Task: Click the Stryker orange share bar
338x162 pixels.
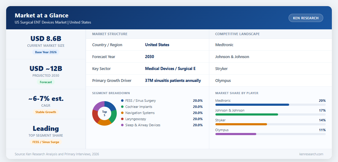Action: tap(241, 124)
